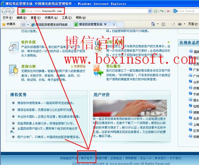Open the 工具(T) menu

(66, 18)
